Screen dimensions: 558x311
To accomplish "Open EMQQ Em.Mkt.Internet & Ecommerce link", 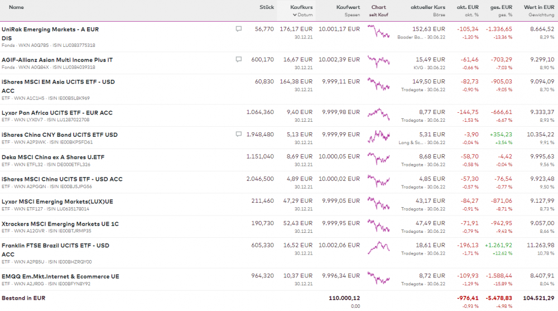I will click(x=60, y=276).
